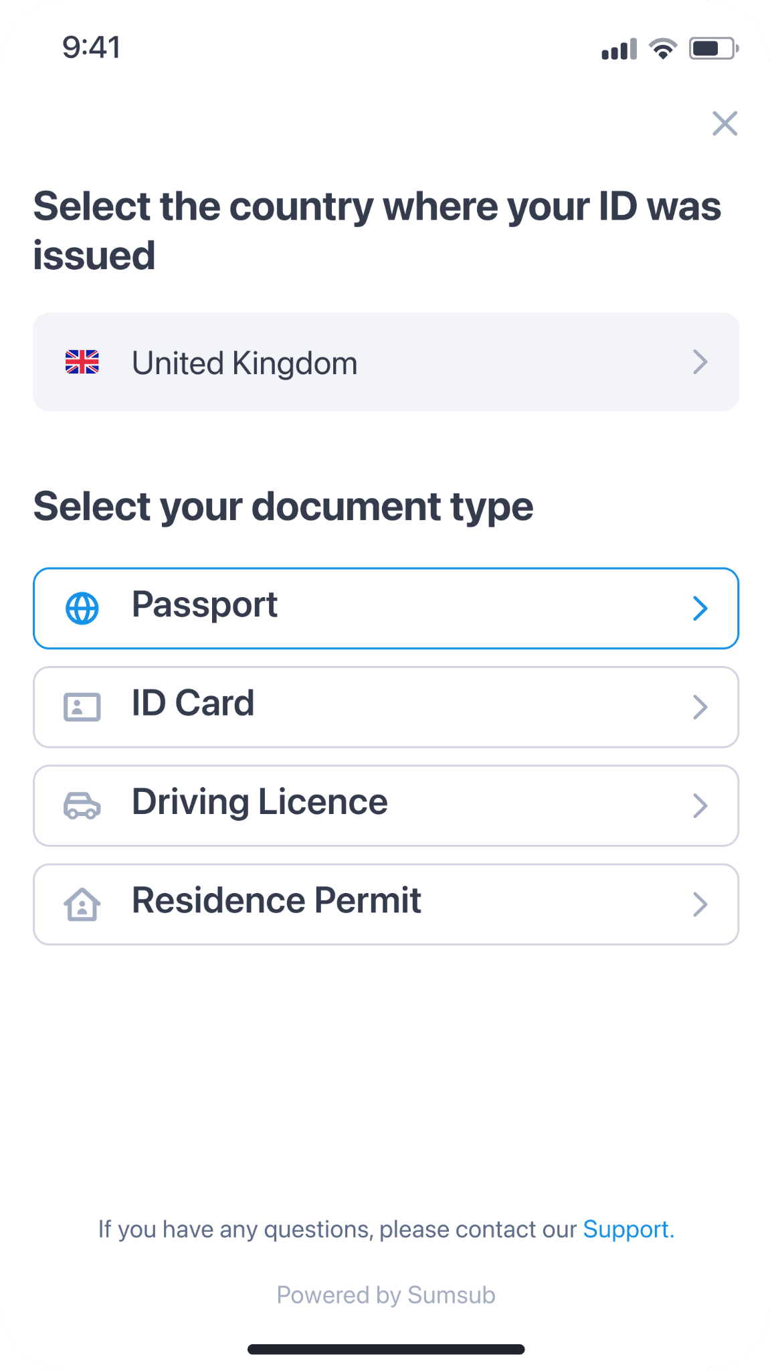Choose Residence Permit document type
770x1371 pixels.
tap(385, 904)
